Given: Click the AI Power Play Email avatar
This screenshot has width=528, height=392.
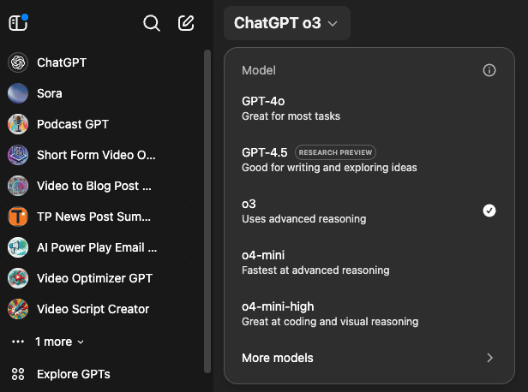Looking at the screenshot, I should (18, 247).
